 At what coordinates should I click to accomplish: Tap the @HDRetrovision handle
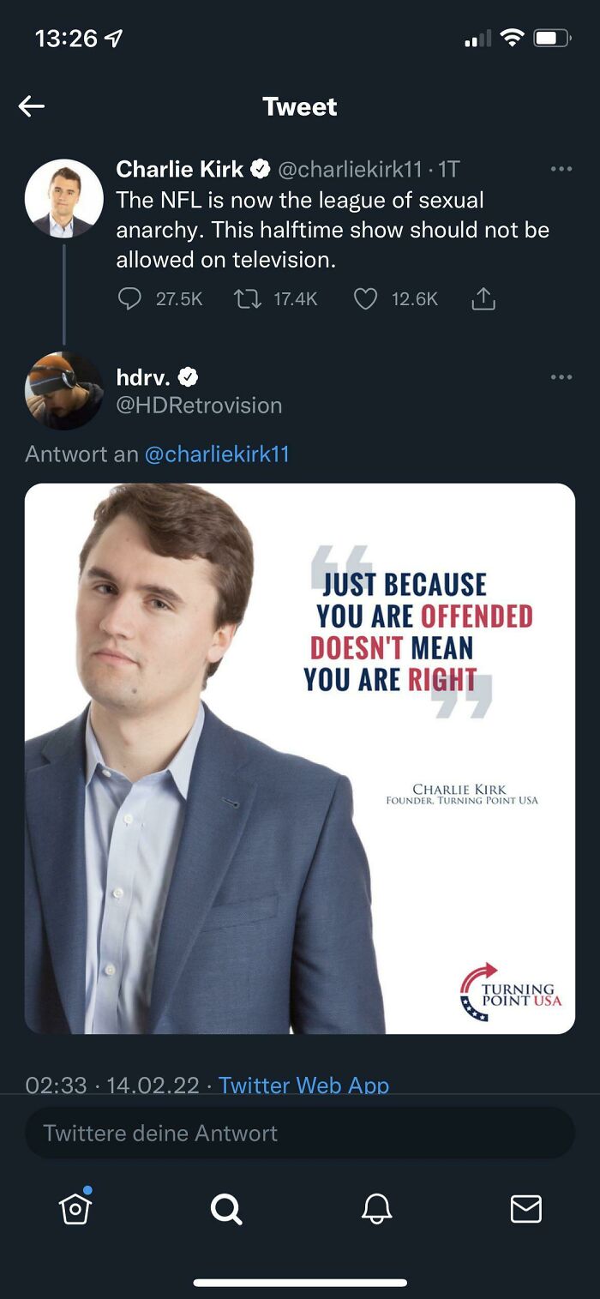(x=199, y=405)
